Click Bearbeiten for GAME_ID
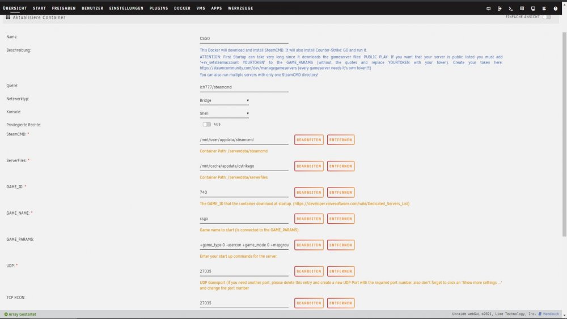The height and width of the screenshot is (319, 567). click(x=309, y=193)
